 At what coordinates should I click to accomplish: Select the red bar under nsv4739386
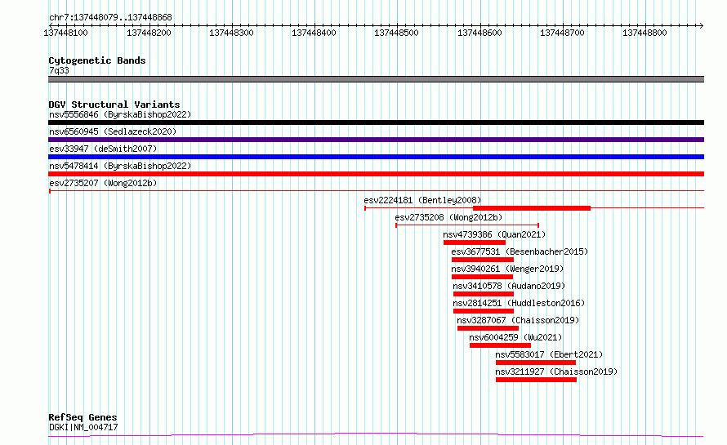[475, 243]
